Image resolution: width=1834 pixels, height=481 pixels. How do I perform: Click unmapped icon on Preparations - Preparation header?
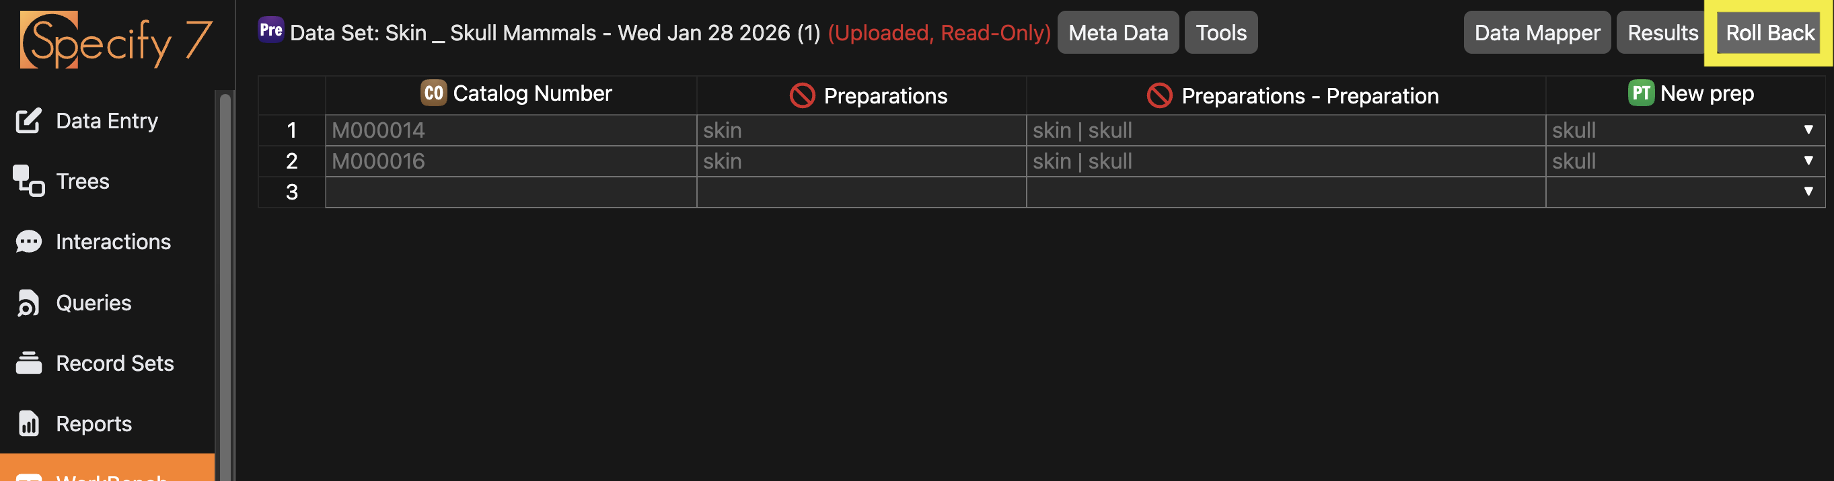click(1159, 95)
